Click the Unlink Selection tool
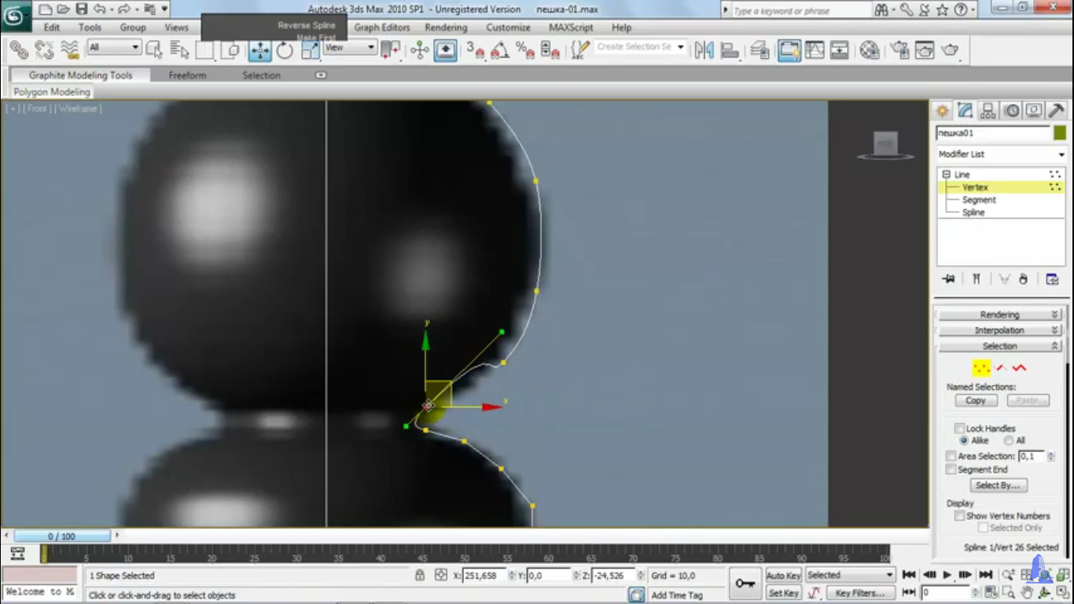Image resolution: width=1074 pixels, height=604 pixels. [44, 50]
